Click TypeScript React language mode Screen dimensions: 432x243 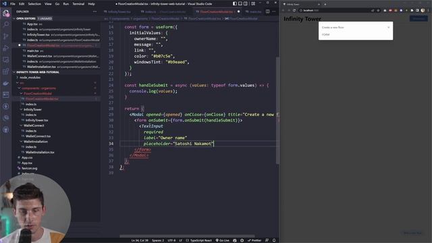pyautogui.click(x=201, y=240)
